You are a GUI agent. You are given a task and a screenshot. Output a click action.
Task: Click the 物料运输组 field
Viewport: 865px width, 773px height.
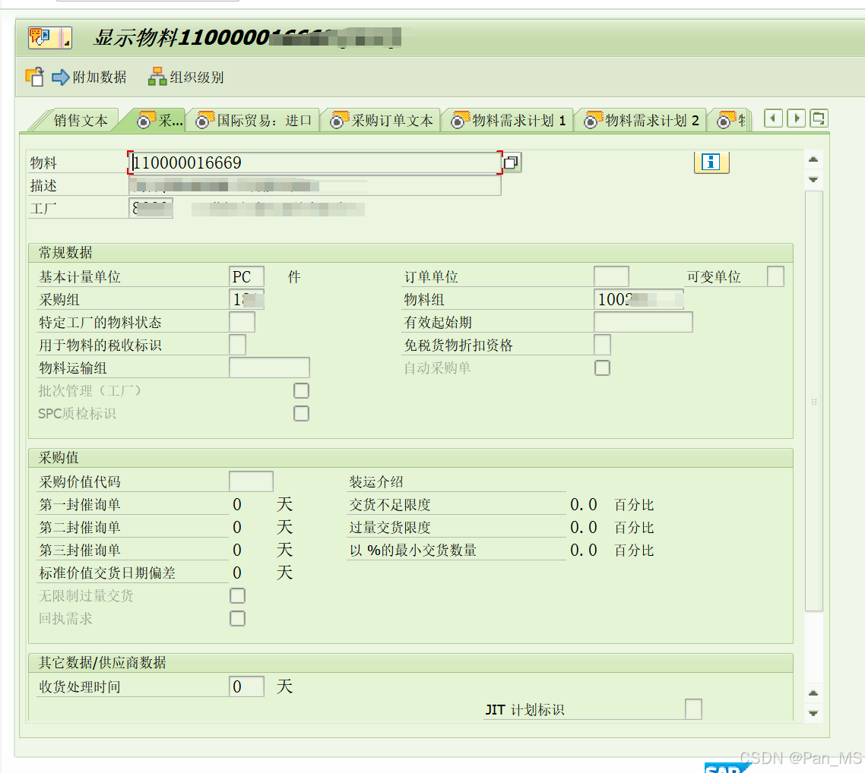point(269,368)
